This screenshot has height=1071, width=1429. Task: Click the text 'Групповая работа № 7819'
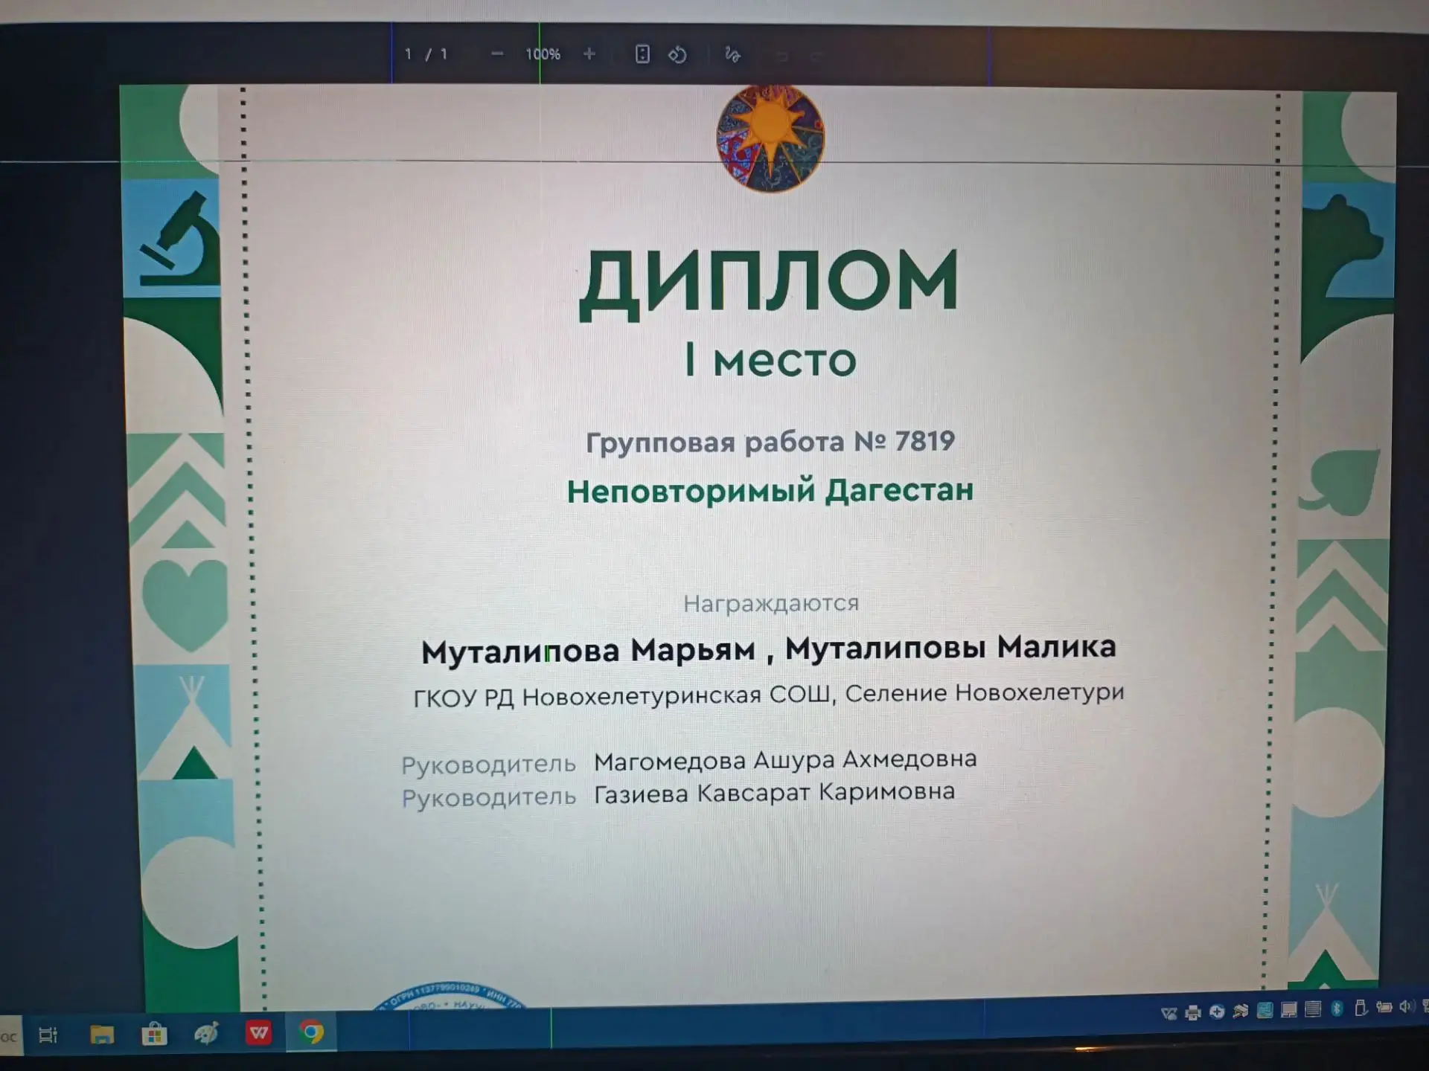[x=770, y=442]
